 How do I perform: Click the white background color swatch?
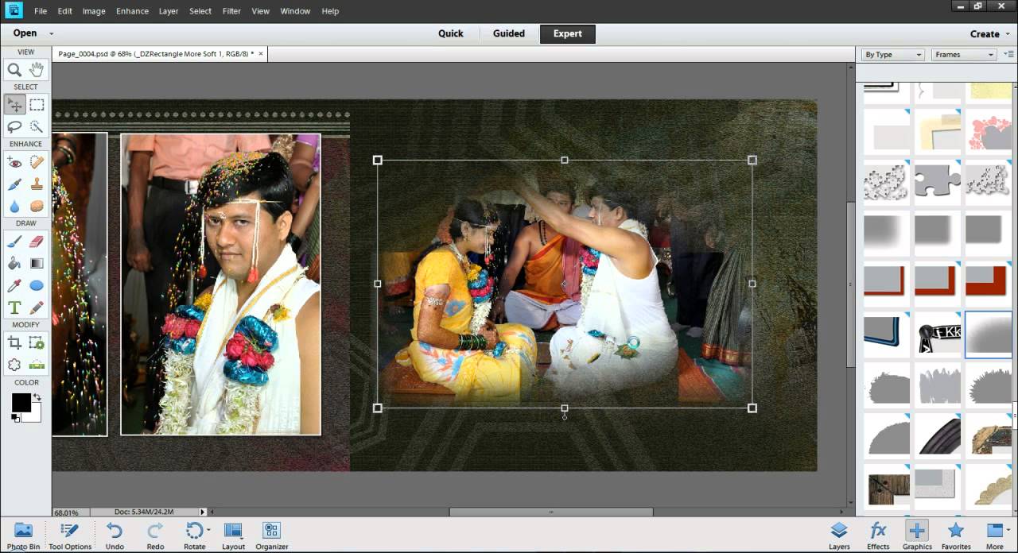(34, 415)
